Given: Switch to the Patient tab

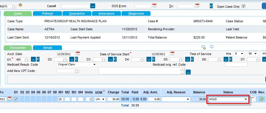Looking at the screenshot, I should click(48, 13).
